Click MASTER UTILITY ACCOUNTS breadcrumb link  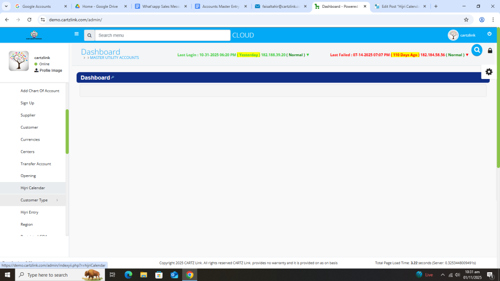pyautogui.click(x=114, y=58)
